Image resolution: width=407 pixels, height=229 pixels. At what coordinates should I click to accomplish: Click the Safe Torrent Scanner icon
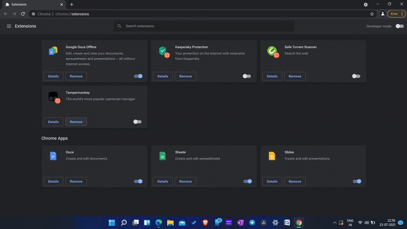(x=272, y=51)
